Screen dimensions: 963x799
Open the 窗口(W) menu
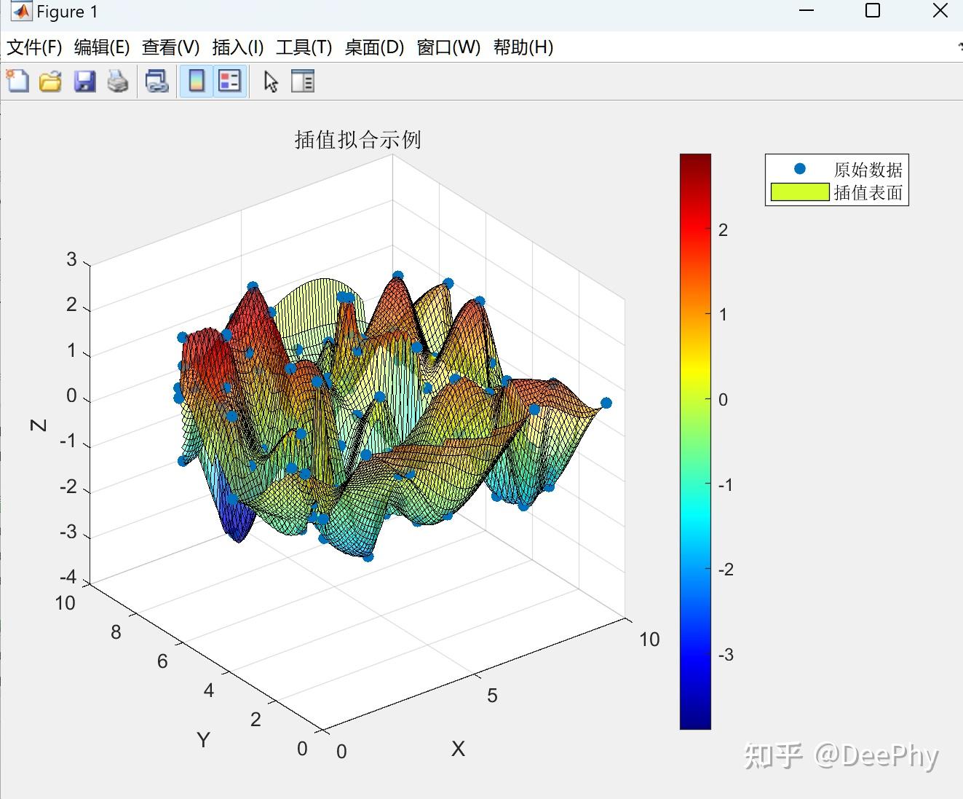click(449, 47)
